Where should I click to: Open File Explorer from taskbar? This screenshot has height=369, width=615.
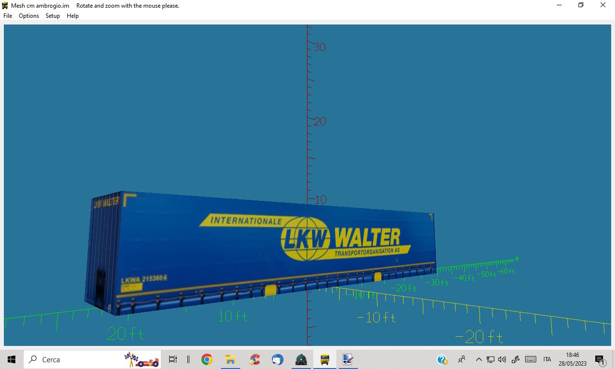point(230,359)
